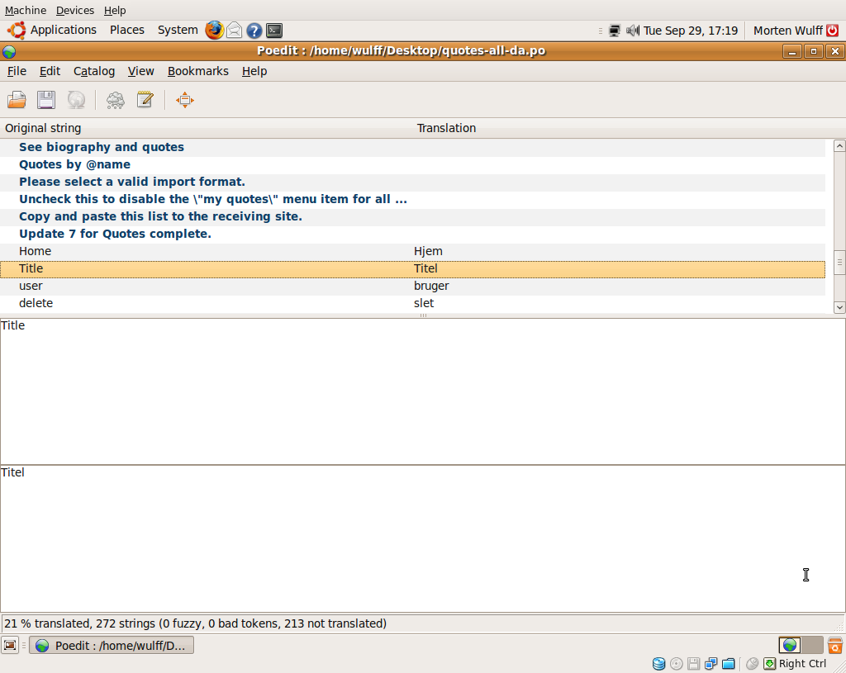Click the list scrollbar up arrow
Image resolution: width=846 pixels, height=673 pixels.
point(839,145)
